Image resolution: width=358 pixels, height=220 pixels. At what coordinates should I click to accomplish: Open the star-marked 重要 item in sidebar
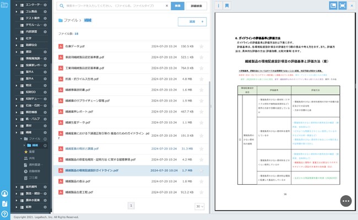(30, 152)
